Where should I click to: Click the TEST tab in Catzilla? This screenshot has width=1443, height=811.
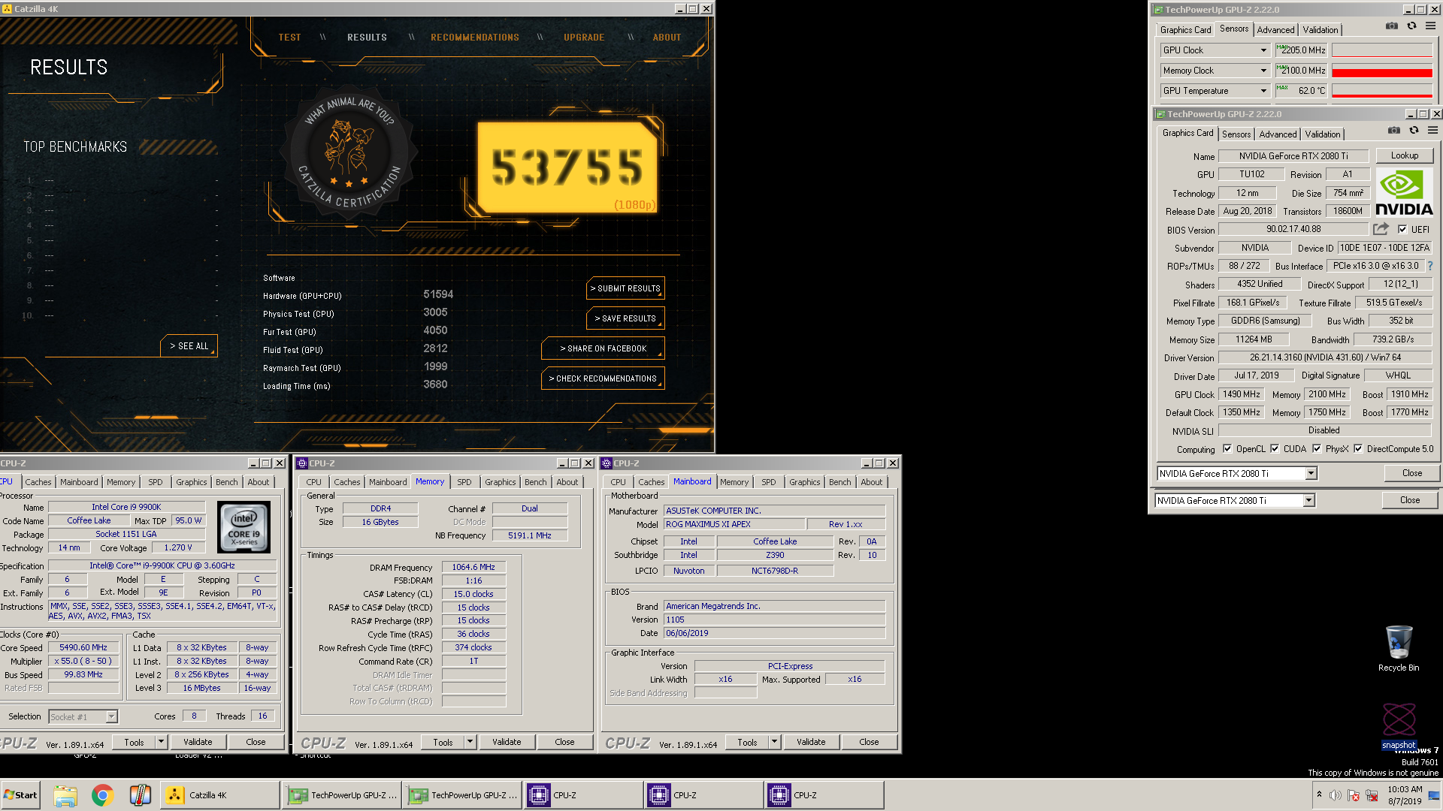pos(289,38)
